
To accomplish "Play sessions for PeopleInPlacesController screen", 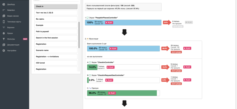I will pyautogui.click(x=109, y=23).
